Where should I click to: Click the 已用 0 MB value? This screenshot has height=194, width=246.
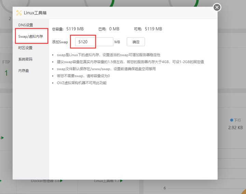114,29
